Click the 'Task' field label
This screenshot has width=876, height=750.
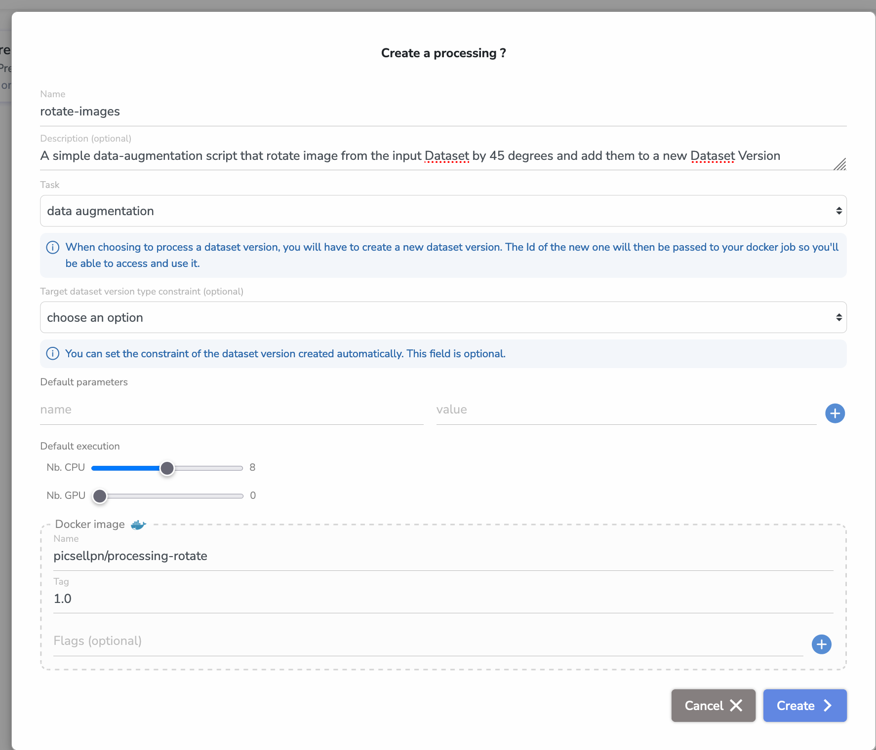(50, 185)
